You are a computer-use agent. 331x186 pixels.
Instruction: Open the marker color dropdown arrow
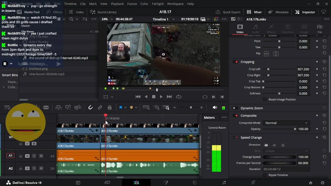(136, 107)
